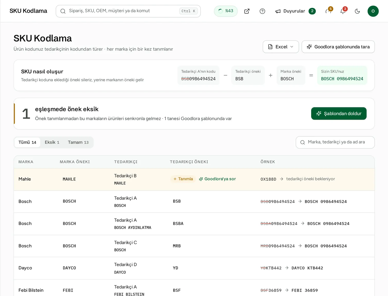Toggle dark mode moon icon

[x=357, y=11]
